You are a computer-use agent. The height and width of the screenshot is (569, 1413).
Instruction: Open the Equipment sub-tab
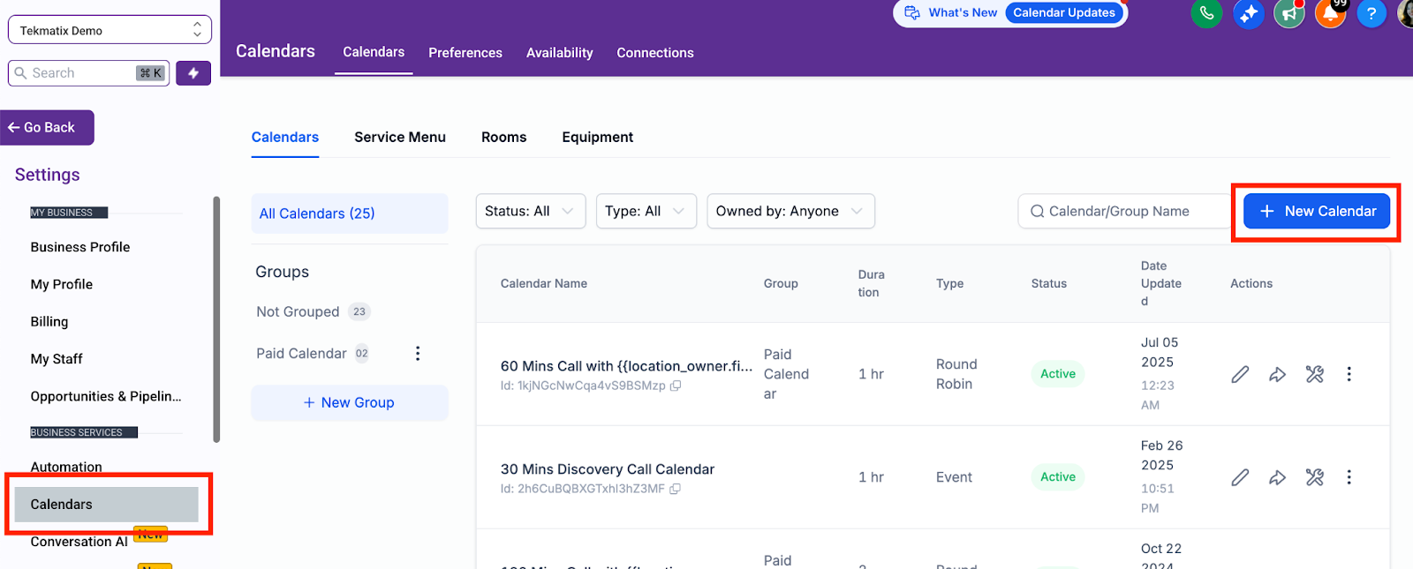point(598,137)
